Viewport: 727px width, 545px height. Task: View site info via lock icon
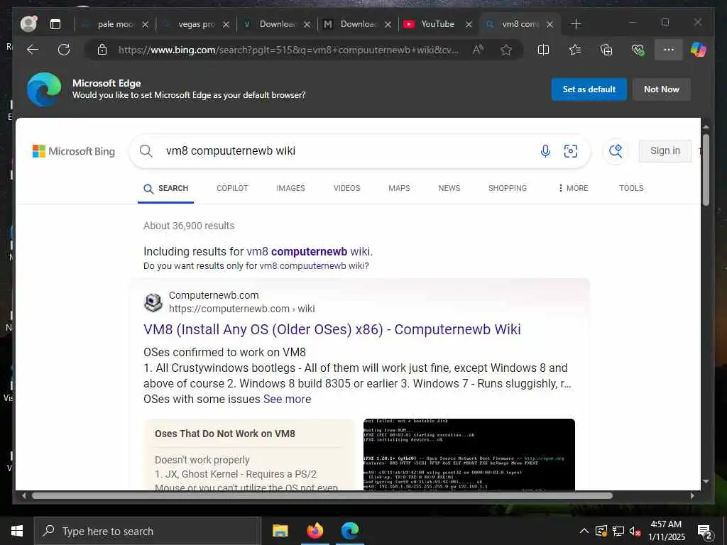coord(102,50)
